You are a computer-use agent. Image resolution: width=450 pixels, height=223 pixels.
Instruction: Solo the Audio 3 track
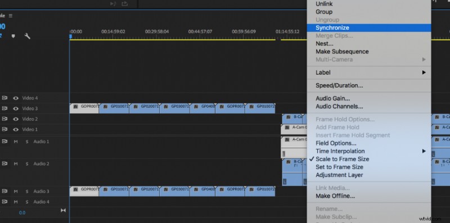click(x=27, y=191)
